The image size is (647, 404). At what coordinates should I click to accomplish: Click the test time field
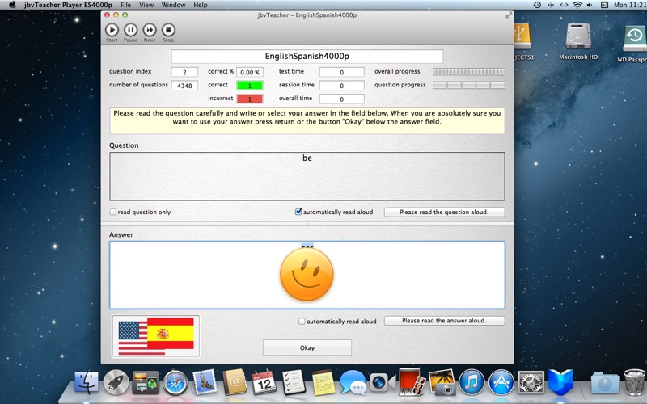pyautogui.click(x=341, y=72)
